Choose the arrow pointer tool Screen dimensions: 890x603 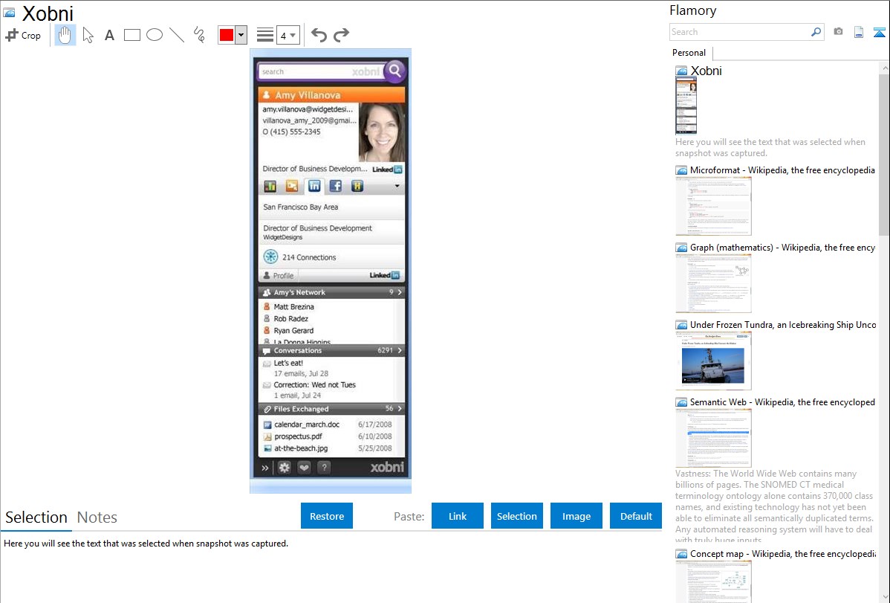click(88, 35)
